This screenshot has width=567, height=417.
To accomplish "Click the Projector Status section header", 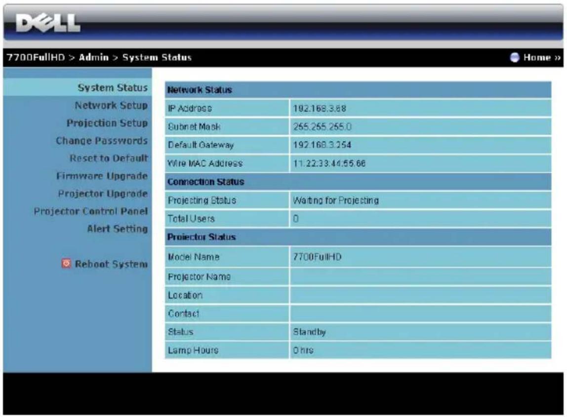I will pyautogui.click(x=202, y=237).
